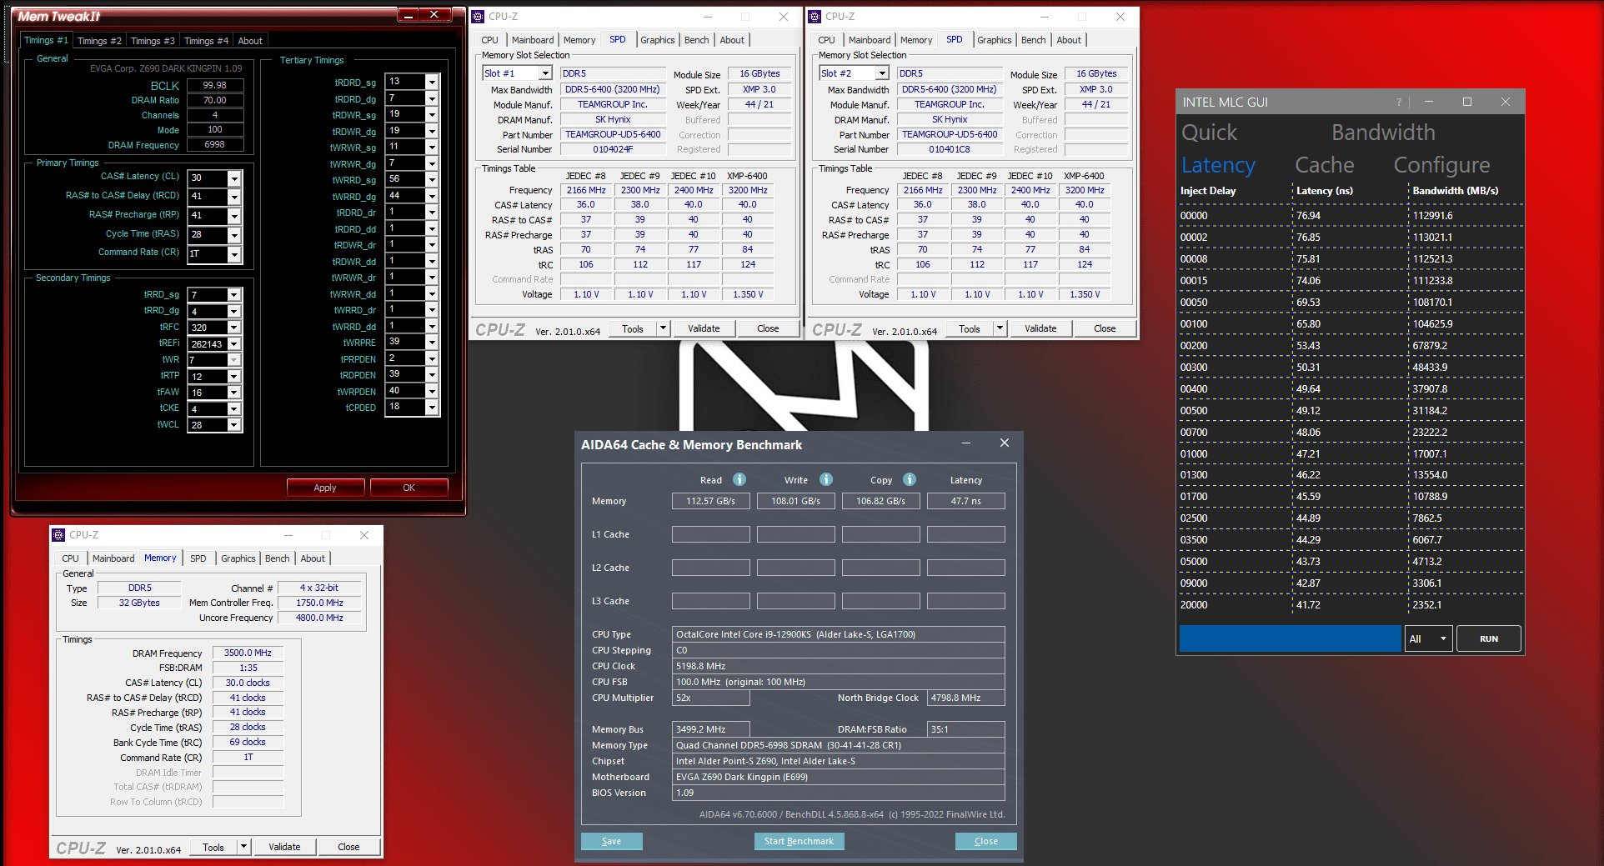The width and height of the screenshot is (1604, 866).
Task: Click Validate in the Slot #2 CPU-Z window
Action: [1040, 328]
